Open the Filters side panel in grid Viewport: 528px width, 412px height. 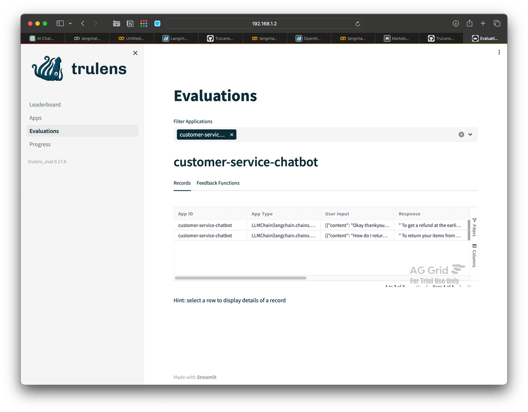point(474,227)
